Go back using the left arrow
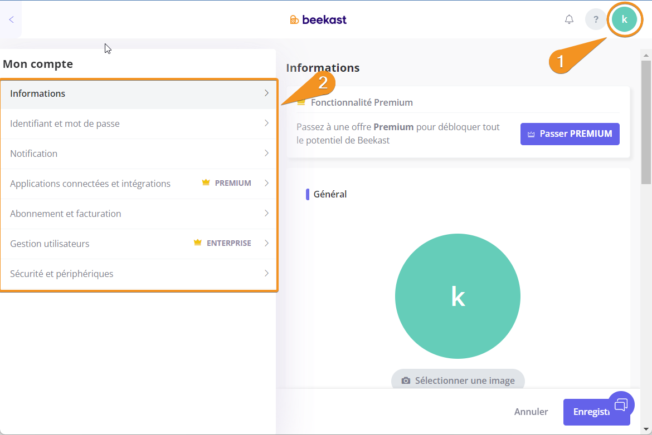Viewport: 652px width, 435px height. (x=11, y=19)
